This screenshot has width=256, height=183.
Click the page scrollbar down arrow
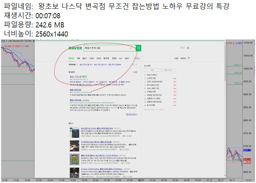pyautogui.click(x=225, y=175)
